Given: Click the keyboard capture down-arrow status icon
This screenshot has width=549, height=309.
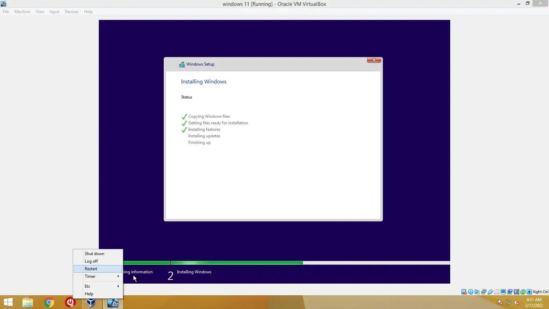Looking at the screenshot, I should [529, 292].
